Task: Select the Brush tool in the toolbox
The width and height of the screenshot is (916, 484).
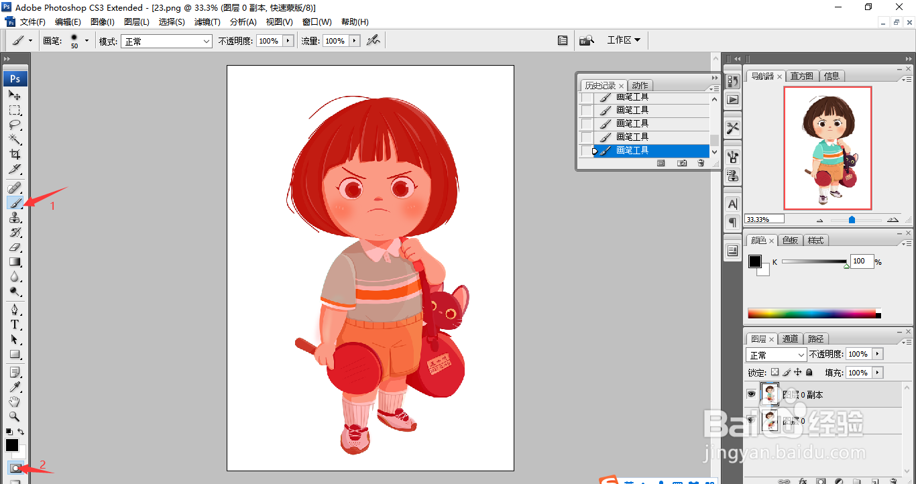Action: click(15, 202)
